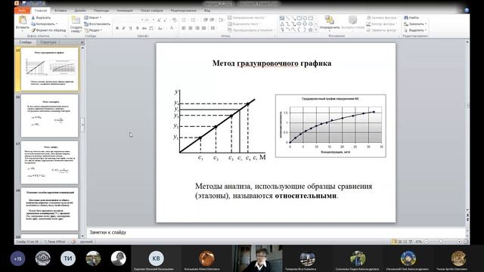Open the line spacing dropdown

tap(222, 20)
